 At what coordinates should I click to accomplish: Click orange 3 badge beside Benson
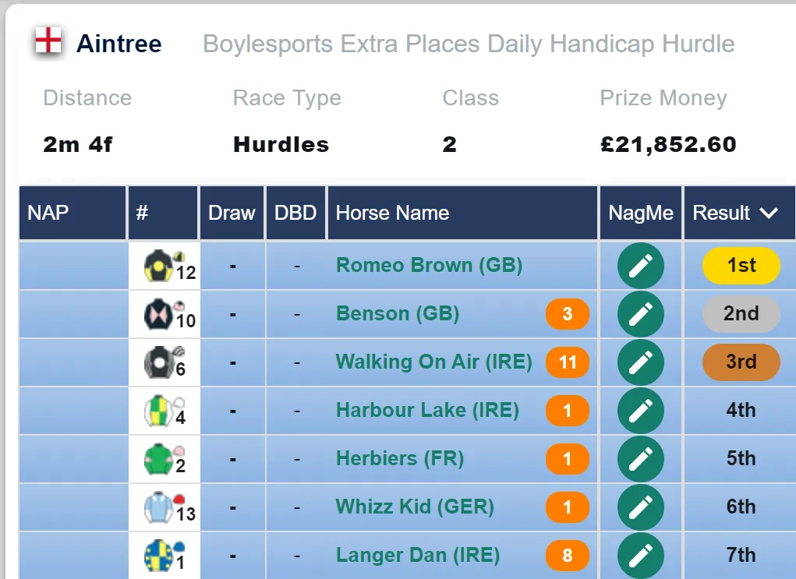click(x=568, y=314)
